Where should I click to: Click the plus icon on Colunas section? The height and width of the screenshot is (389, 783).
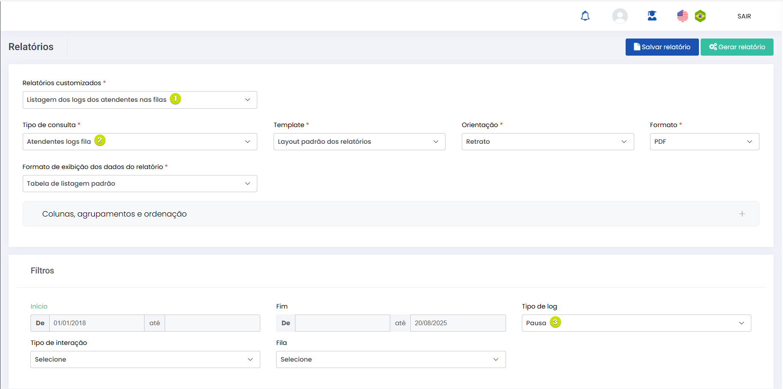(742, 214)
